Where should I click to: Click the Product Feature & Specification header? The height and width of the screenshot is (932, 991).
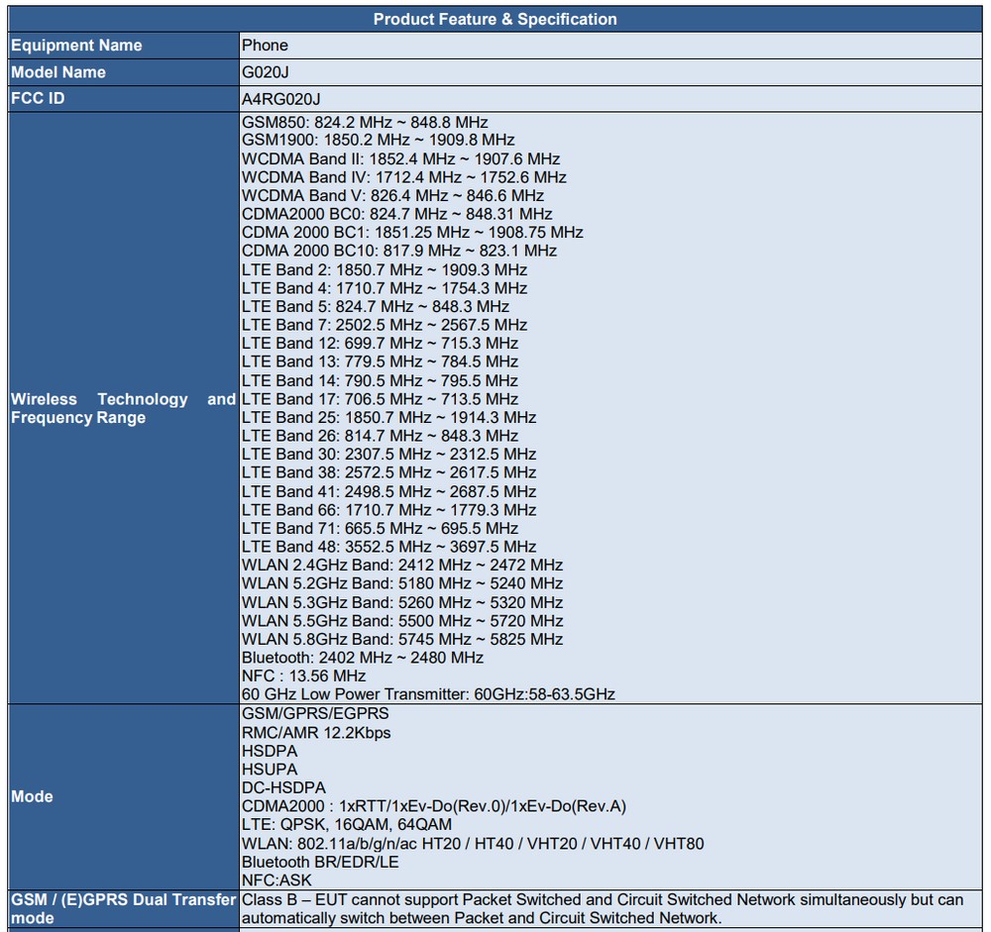495,19
